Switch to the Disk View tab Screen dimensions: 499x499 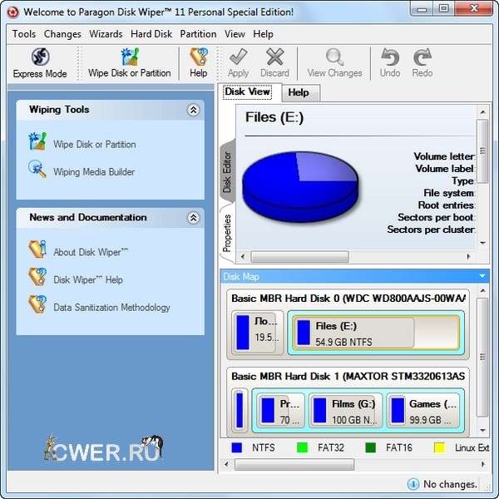[248, 92]
